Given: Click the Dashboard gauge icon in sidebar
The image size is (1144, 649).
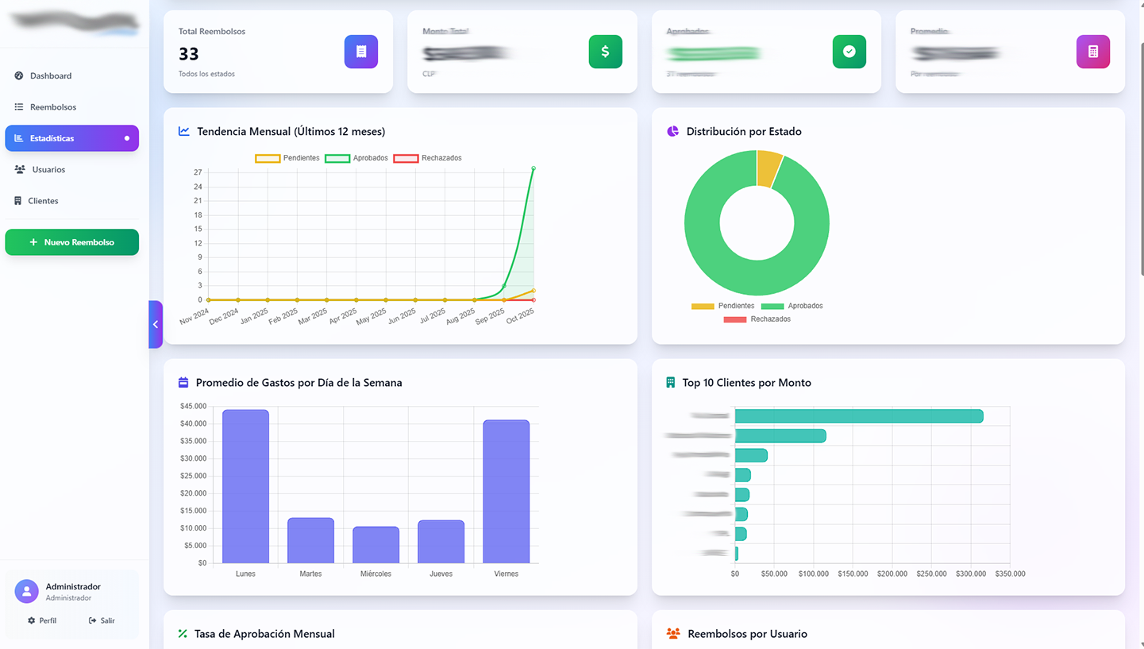Looking at the screenshot, I should 19,76.
